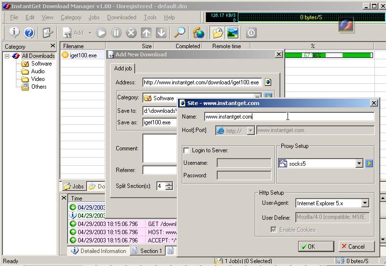Click the network speed icon in status bar
The width and height of the screenshot is (386, 266).
(x=341, y=261)
